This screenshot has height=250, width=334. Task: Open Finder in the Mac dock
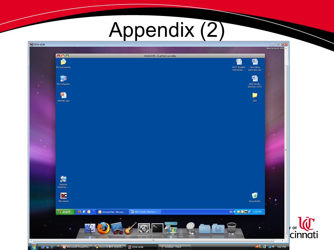90,228
